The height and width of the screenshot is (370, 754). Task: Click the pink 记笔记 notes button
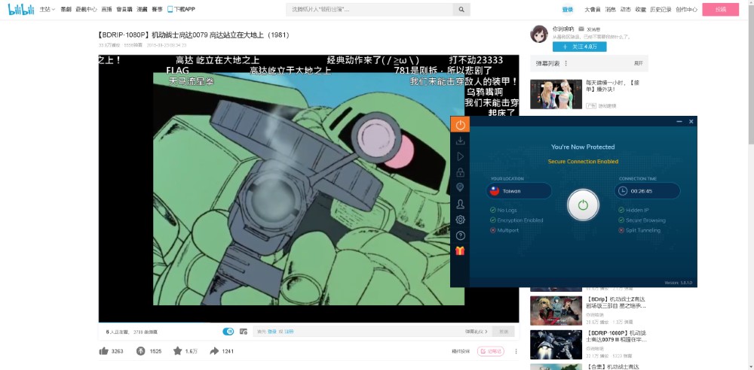click(x=491, y=351)
